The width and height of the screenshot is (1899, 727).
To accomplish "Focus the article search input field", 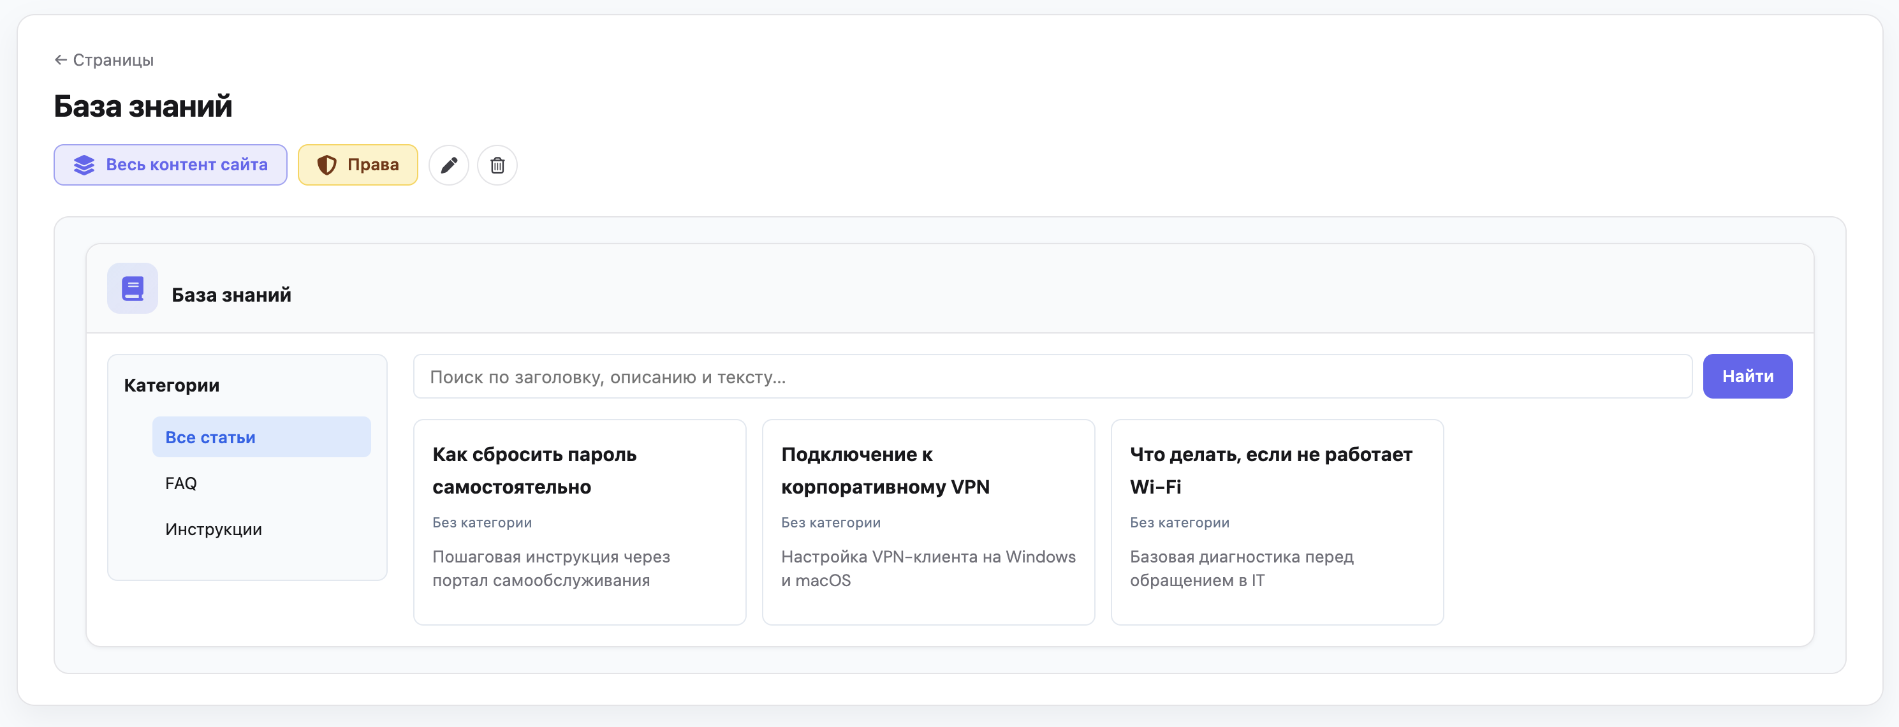I will [1053, 376].
